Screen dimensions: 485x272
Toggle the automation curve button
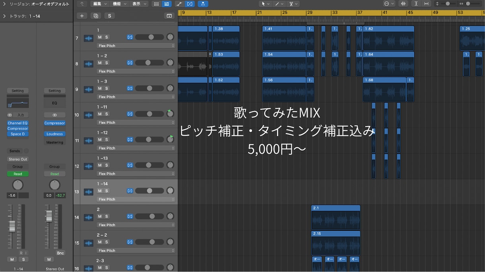coord(179,4)
